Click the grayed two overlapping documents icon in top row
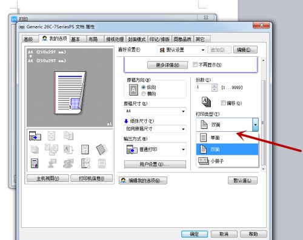Screen dimensions: 303x240 (x=68, y=135)
